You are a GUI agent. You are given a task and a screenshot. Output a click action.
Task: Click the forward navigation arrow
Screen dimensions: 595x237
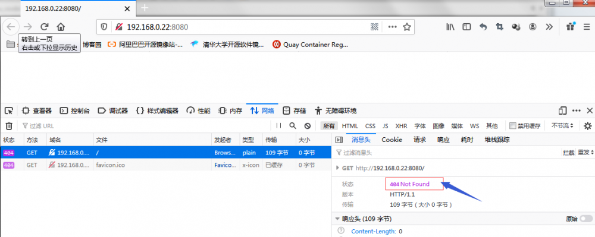(28, 27)
